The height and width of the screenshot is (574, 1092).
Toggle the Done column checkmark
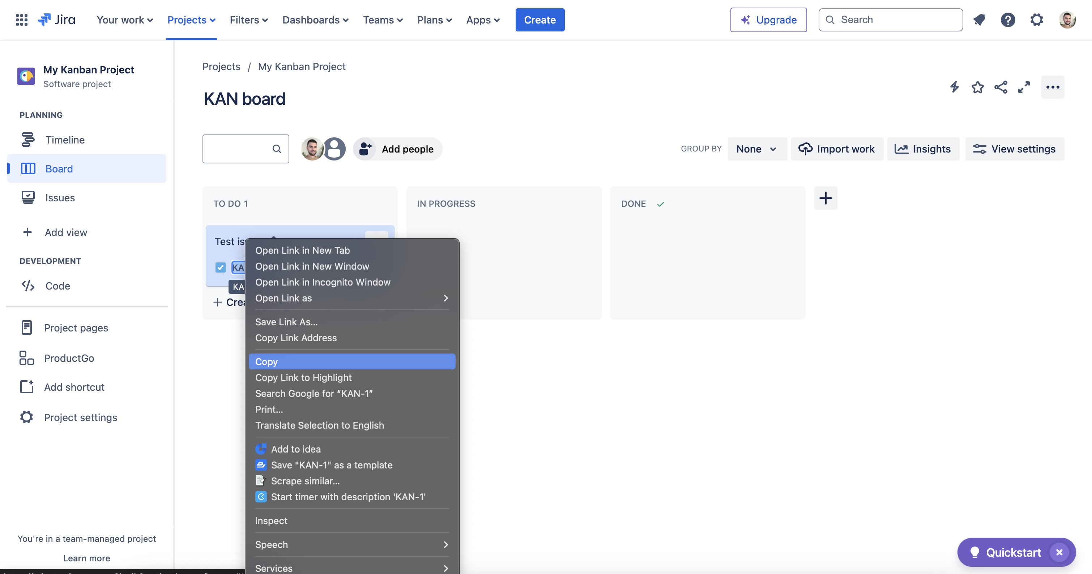pos(660,204)
